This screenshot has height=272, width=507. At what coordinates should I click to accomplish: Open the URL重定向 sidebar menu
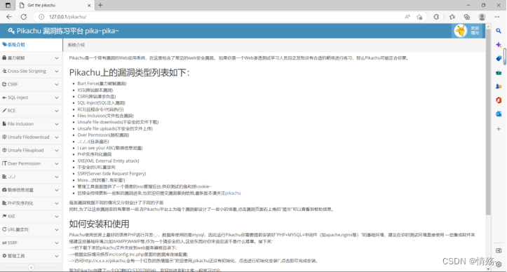pyautogui.click(x=31, y=230)
